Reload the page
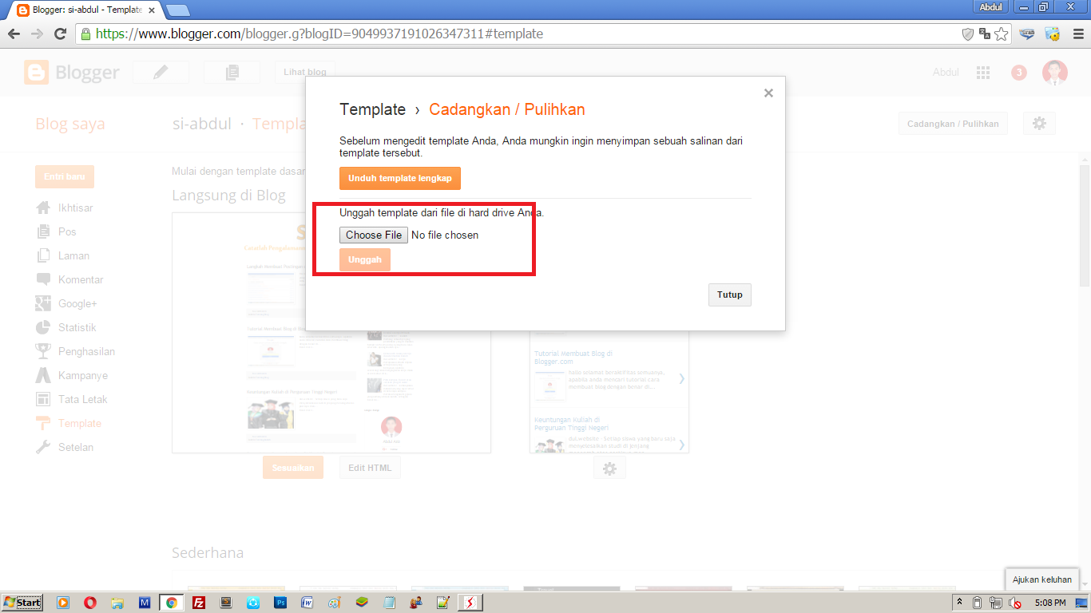 click(60, 34)
